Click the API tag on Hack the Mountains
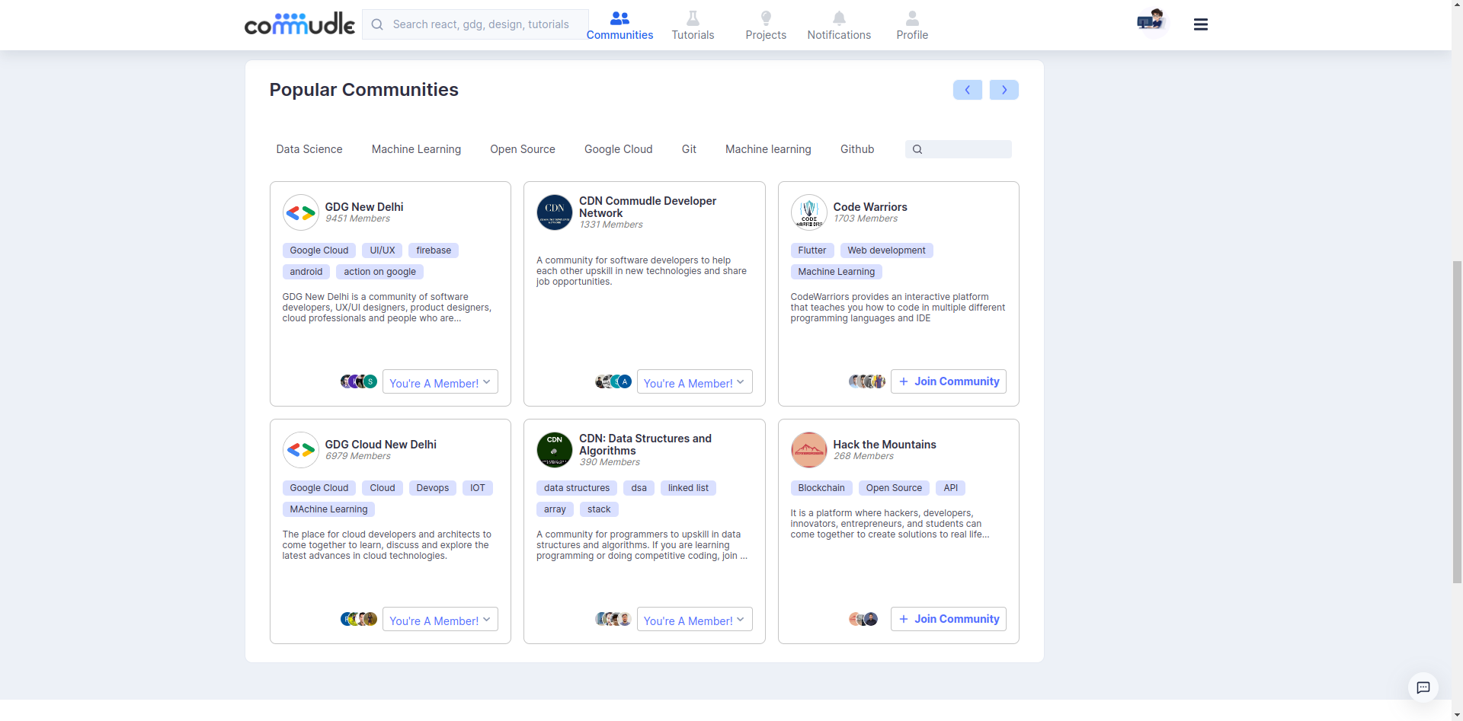This screenshot has height=721, width=1463. [x=951, y=488]
